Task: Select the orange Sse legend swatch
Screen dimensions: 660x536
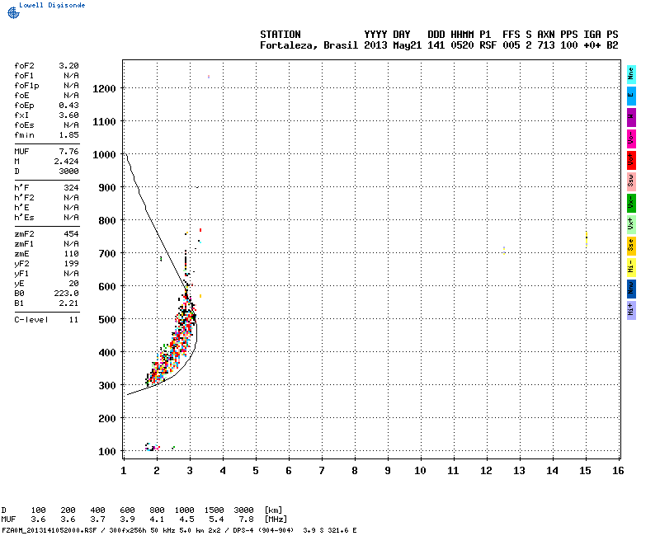Action: (631, 246)
